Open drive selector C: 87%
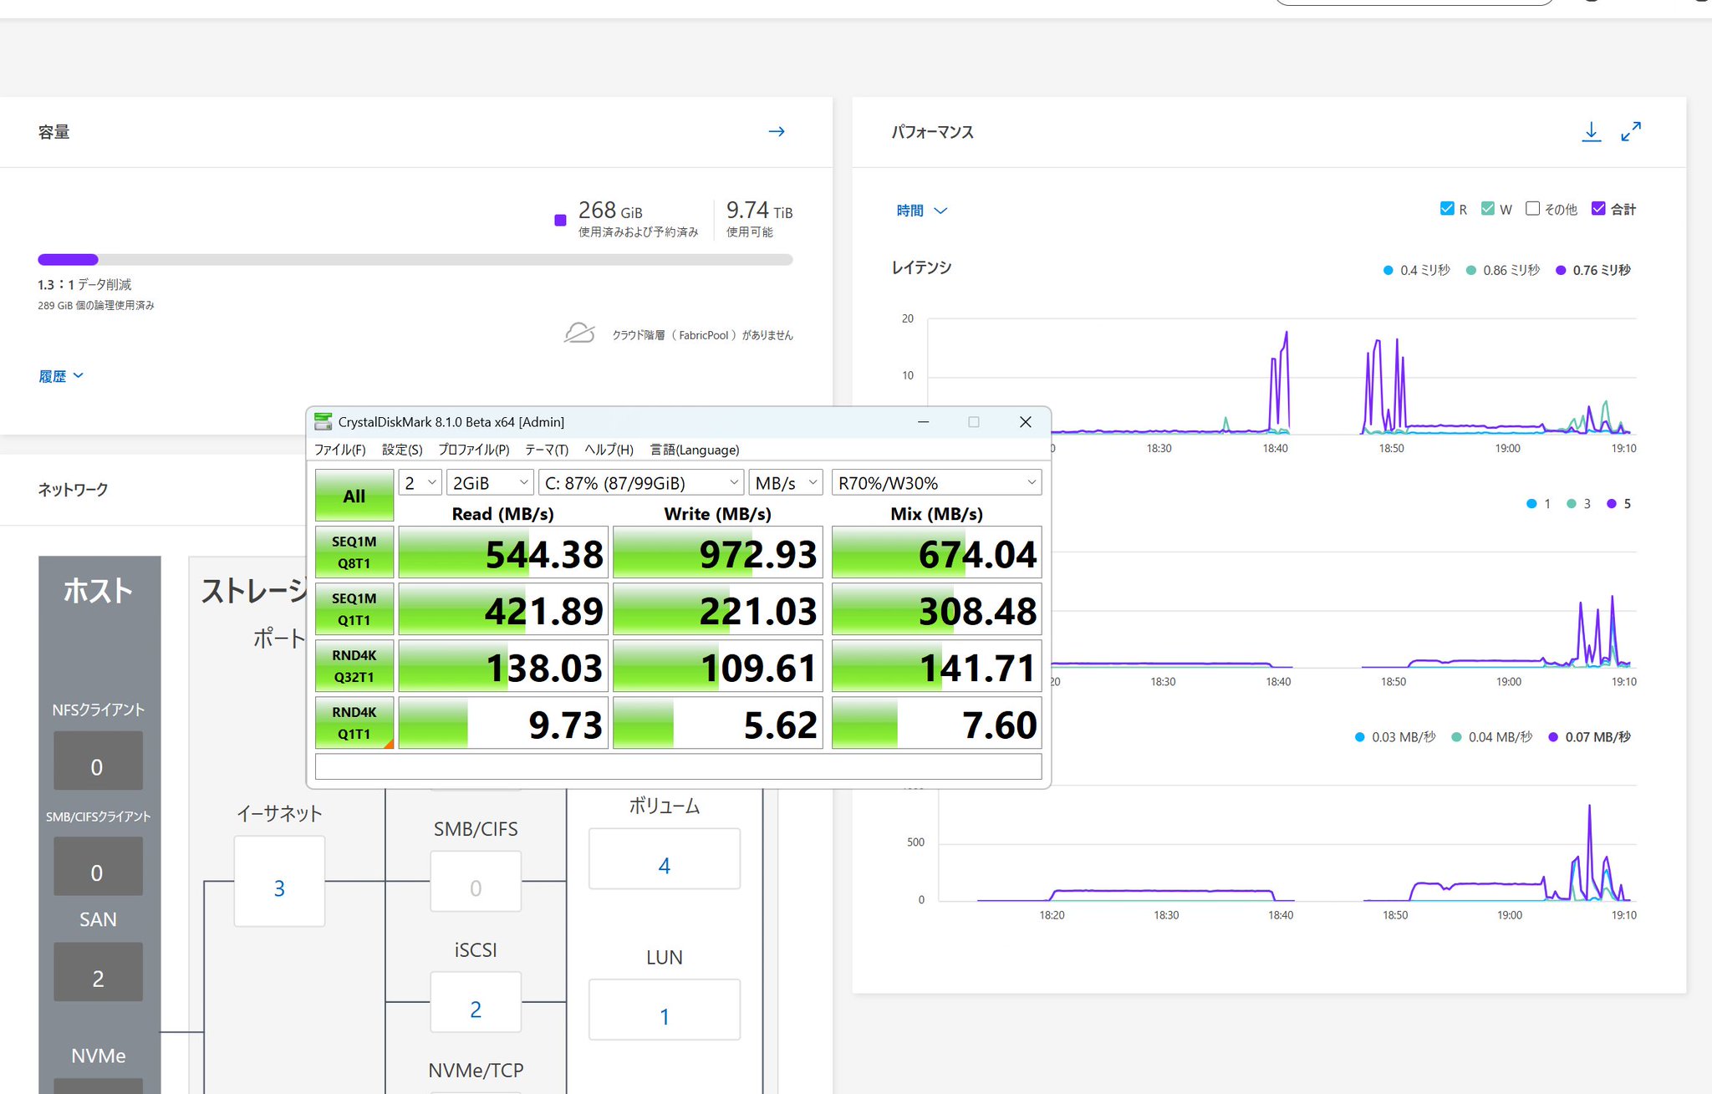1712x1094 pixels. pyautogui.click(x=641, y=483)
